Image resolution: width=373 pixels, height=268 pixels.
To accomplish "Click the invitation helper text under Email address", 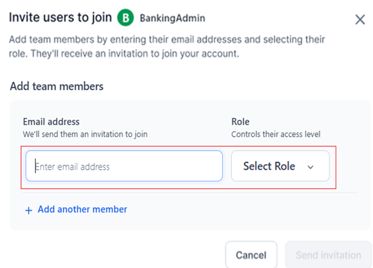I will pyautogui.click(x=85, y=134).
